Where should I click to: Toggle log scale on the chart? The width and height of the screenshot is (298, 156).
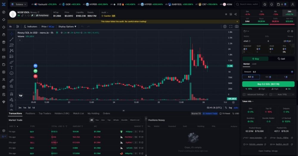point(230,108)
